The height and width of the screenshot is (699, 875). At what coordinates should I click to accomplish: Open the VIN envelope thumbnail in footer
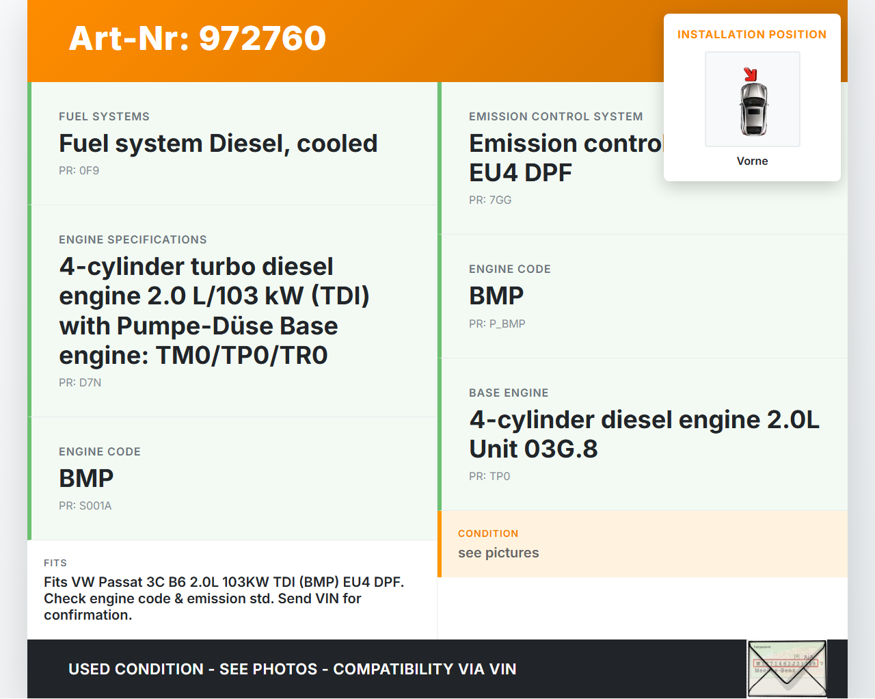click(787, 668)
